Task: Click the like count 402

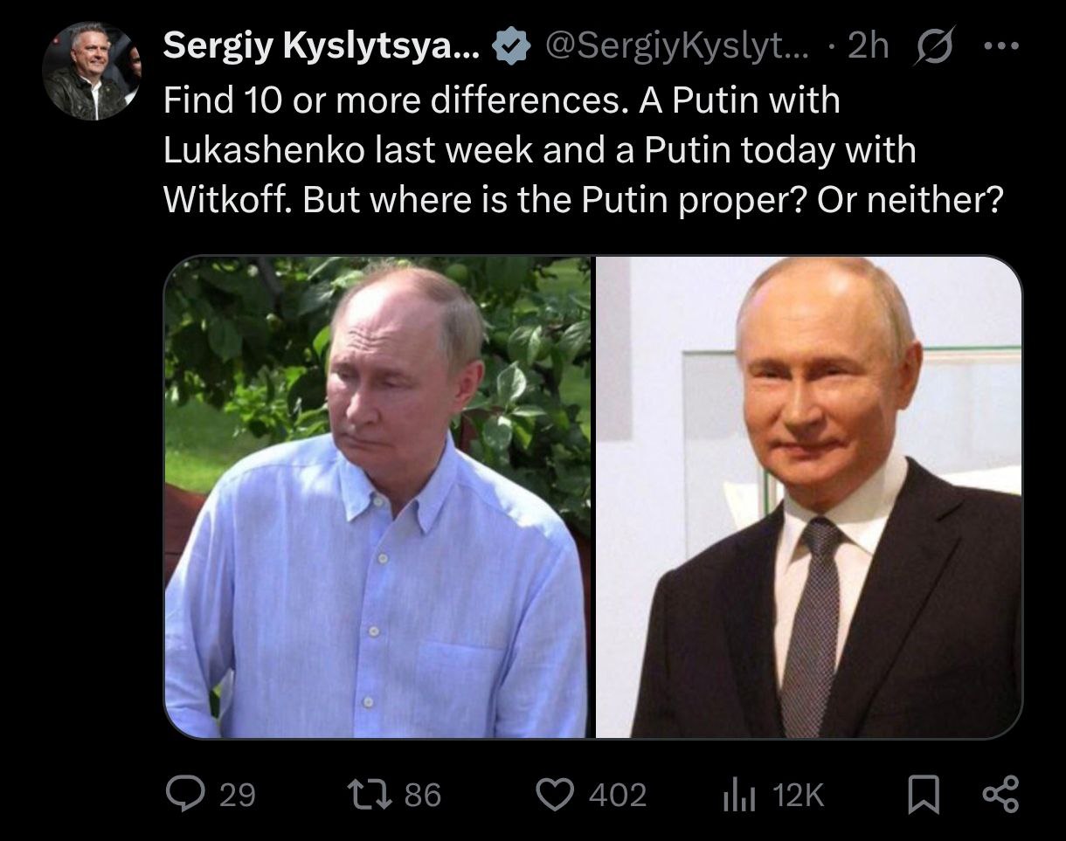Action: 617,794
